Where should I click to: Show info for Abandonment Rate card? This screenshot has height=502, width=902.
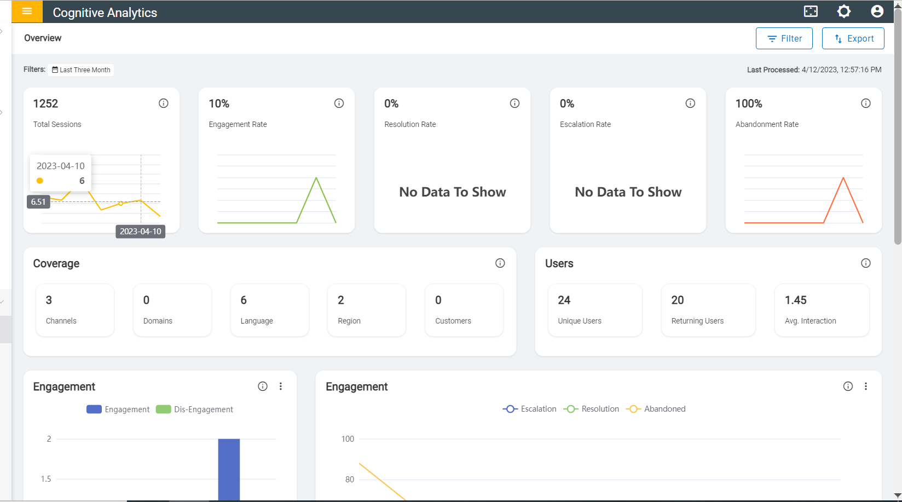point(866,103)
